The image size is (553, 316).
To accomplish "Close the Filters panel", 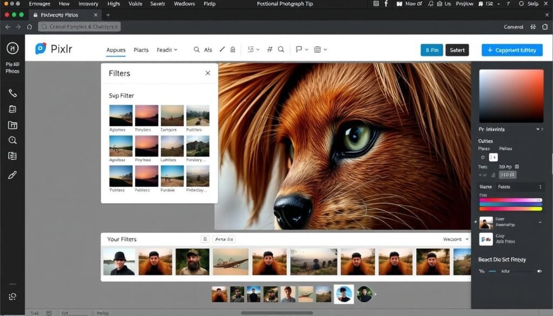I will tap(208, 73).
